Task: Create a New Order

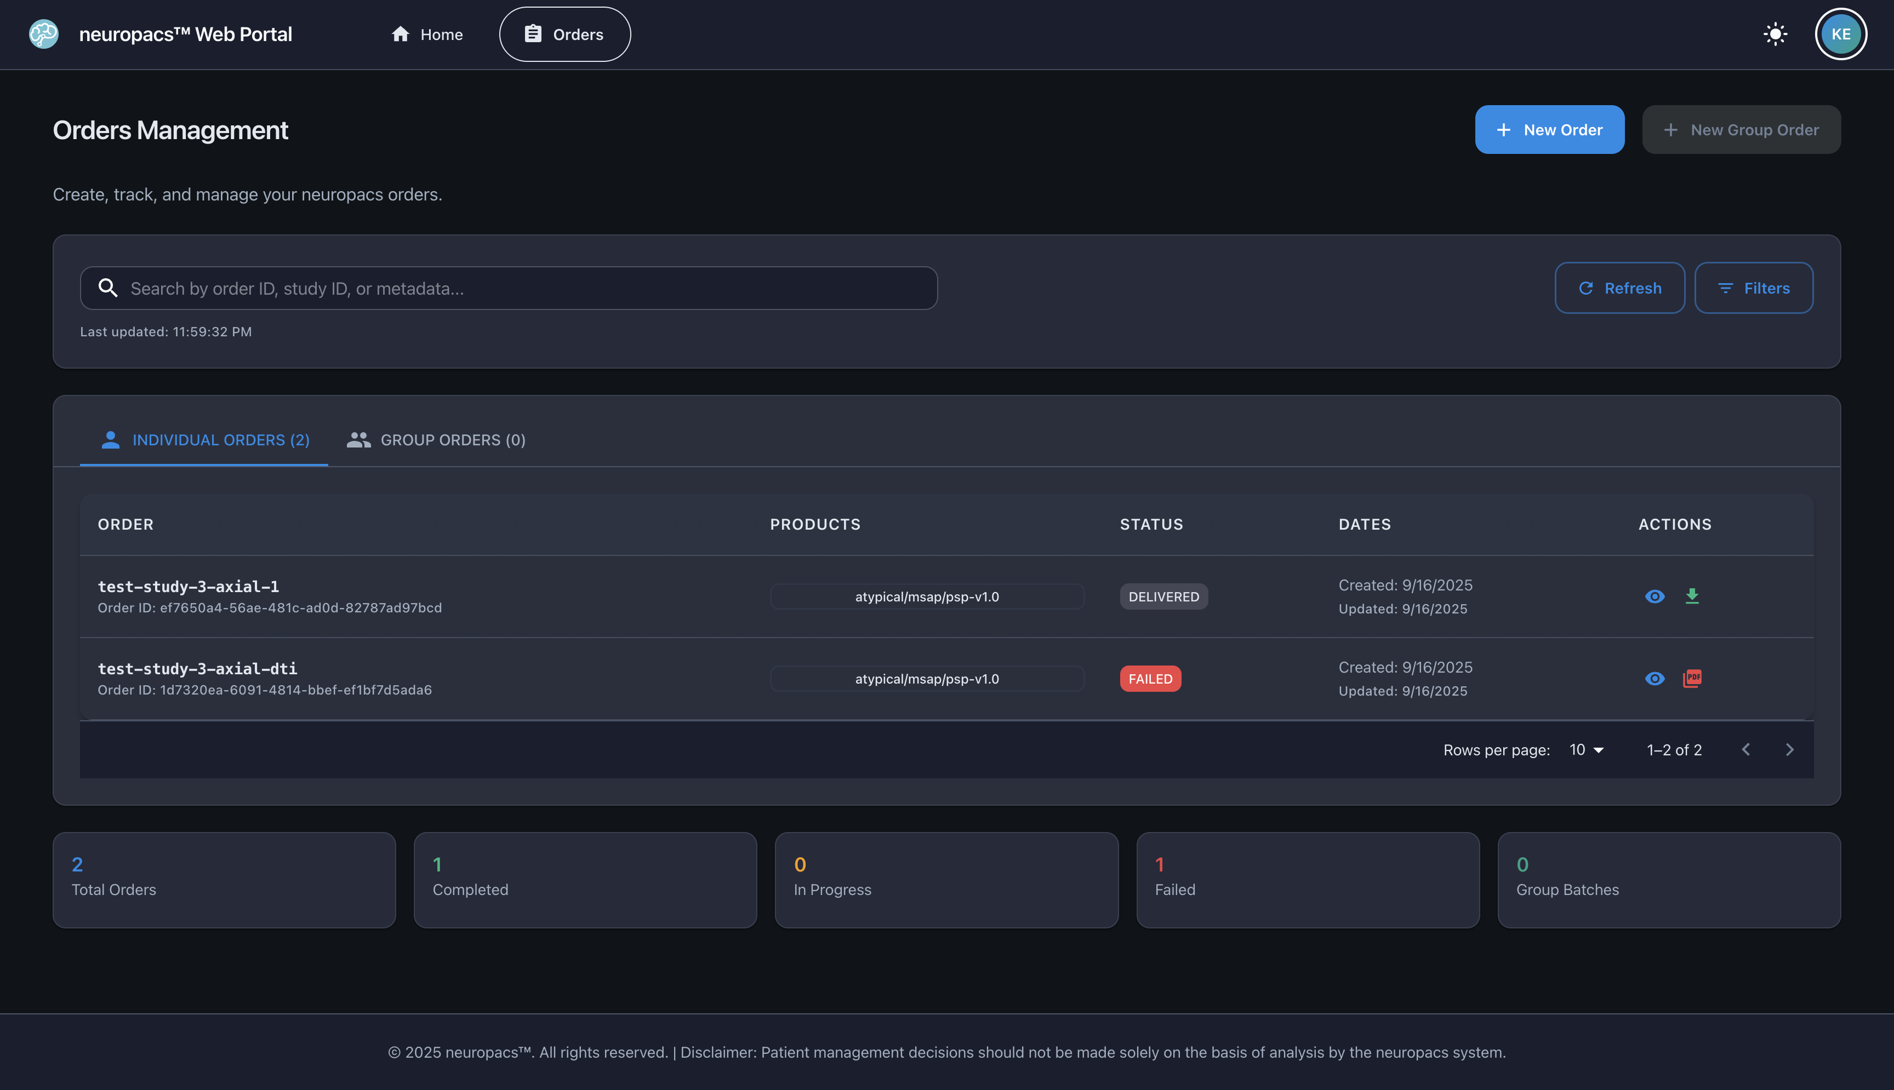Action: (x=1549, y=129)
